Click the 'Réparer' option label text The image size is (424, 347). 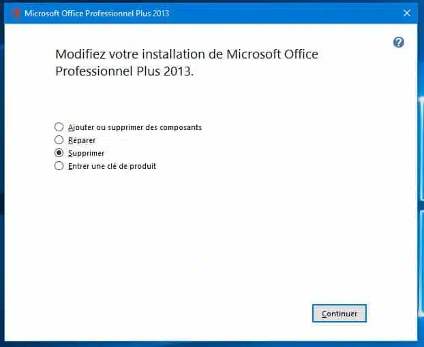[x=82, y=140]
